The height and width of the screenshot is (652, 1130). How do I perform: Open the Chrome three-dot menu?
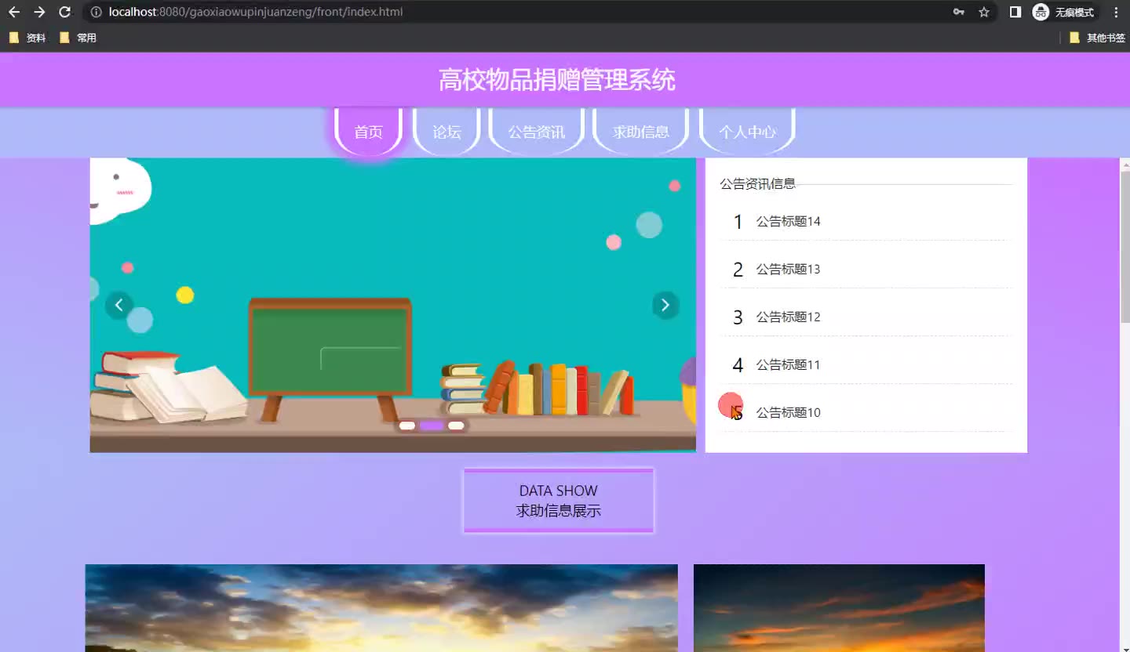(1116, 12)
